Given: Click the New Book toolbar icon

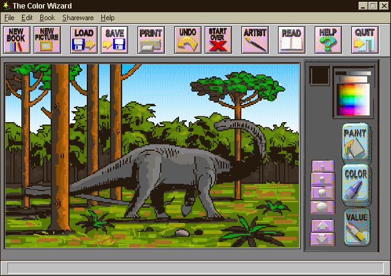Looking at the screenshot, I should pos(16,40).
